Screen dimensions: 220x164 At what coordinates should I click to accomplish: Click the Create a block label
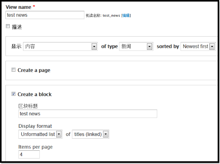(34, 94)
